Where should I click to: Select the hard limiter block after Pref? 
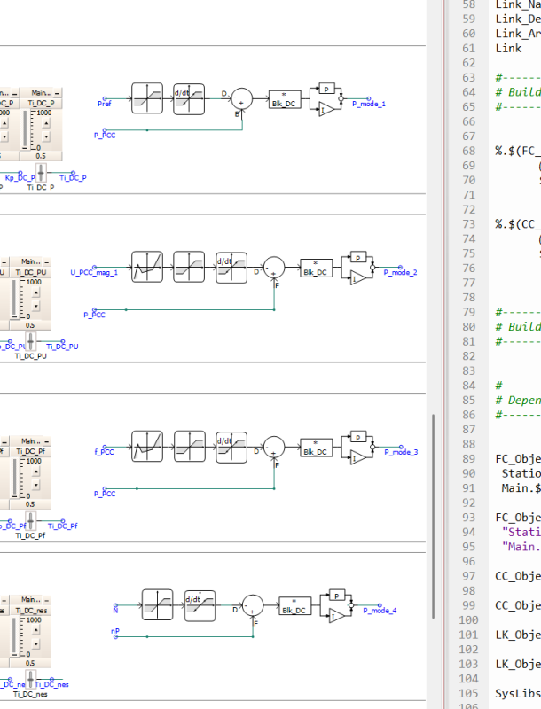click(147, 97)
